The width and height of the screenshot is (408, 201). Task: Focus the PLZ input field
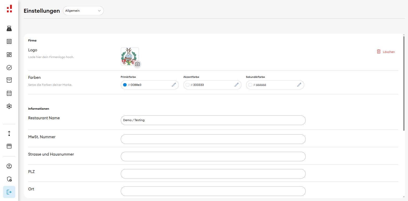[213, 174]
